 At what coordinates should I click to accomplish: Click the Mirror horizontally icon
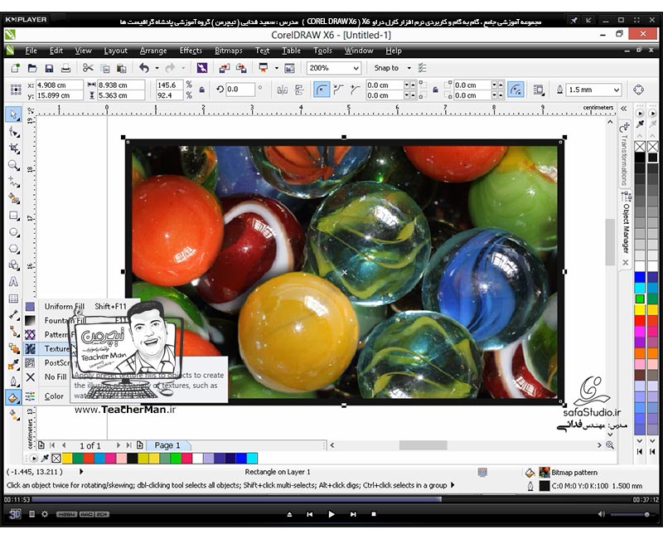[x=282, y=90]
